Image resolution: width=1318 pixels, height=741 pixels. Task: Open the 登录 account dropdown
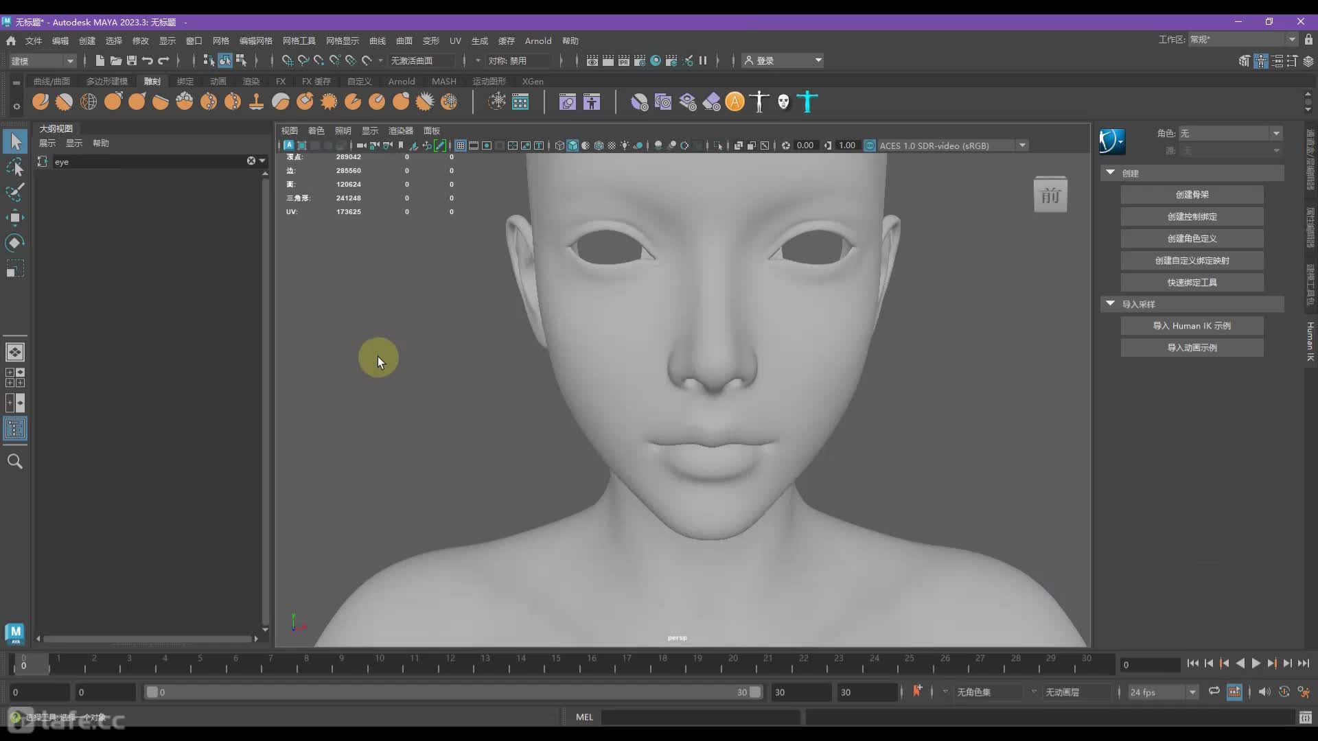(783, 61)
